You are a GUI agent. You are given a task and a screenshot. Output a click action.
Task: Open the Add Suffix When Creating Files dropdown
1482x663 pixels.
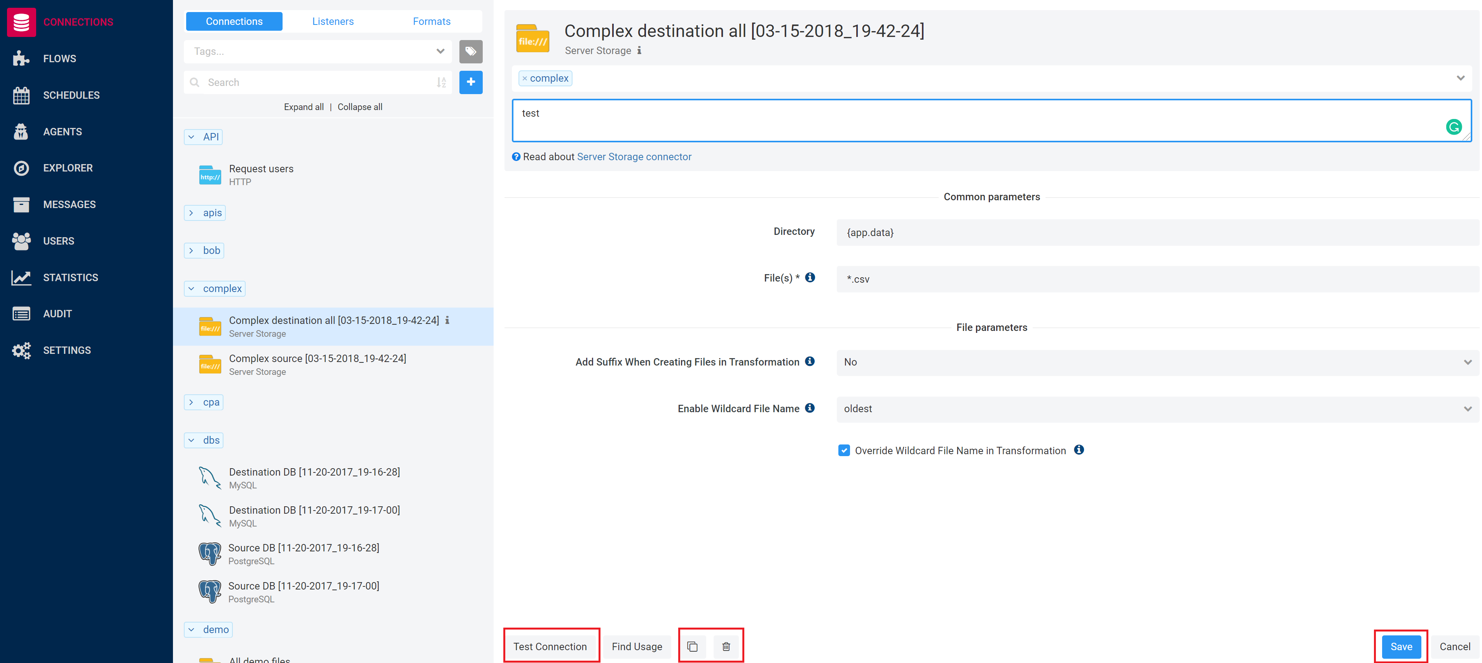click(x=1157, y=362)
